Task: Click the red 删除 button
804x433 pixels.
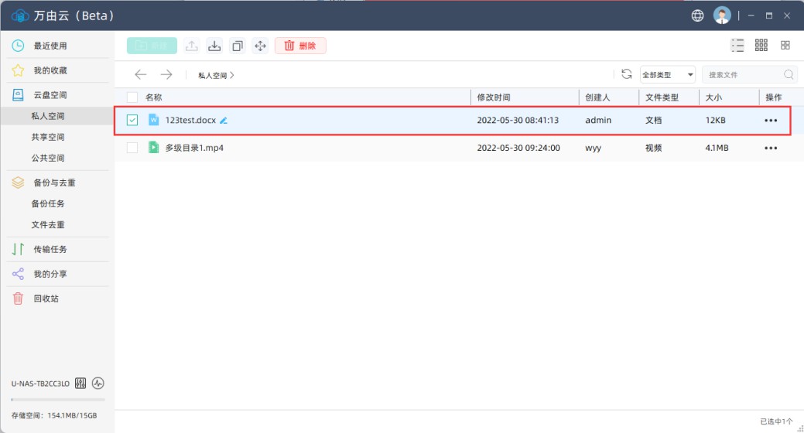Action: tap(300, 46)
